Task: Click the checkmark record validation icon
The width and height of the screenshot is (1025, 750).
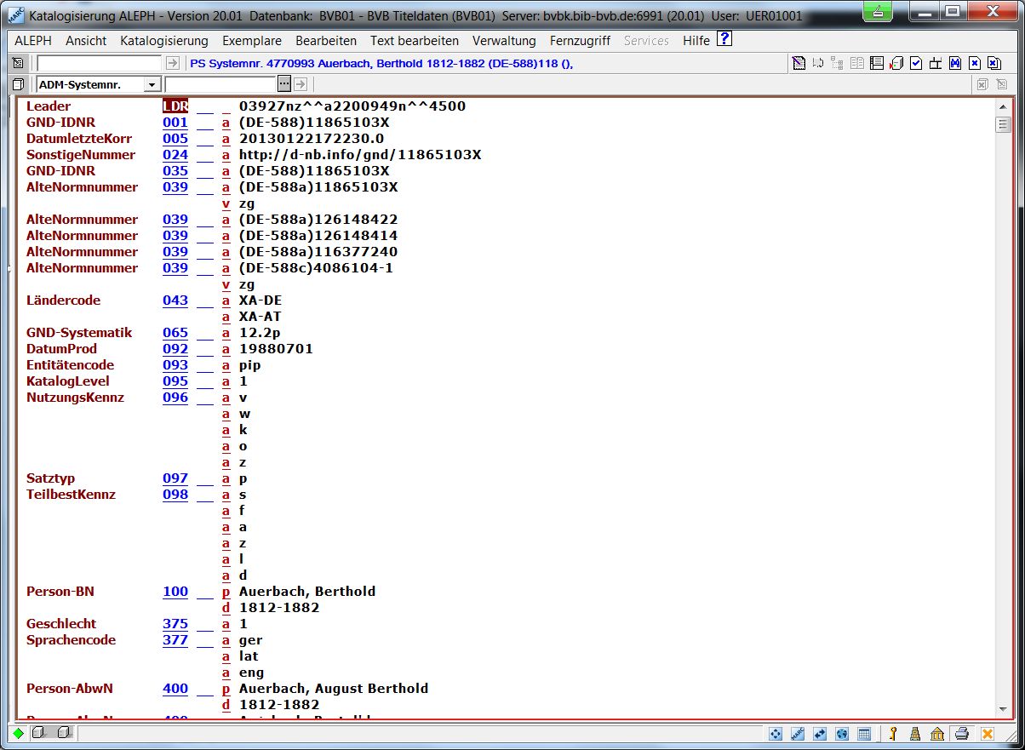Action: pos(916,63)
